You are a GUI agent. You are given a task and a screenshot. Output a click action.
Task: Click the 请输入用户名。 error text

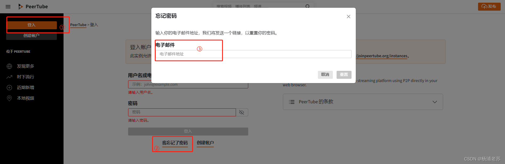[x=141, y=93]
